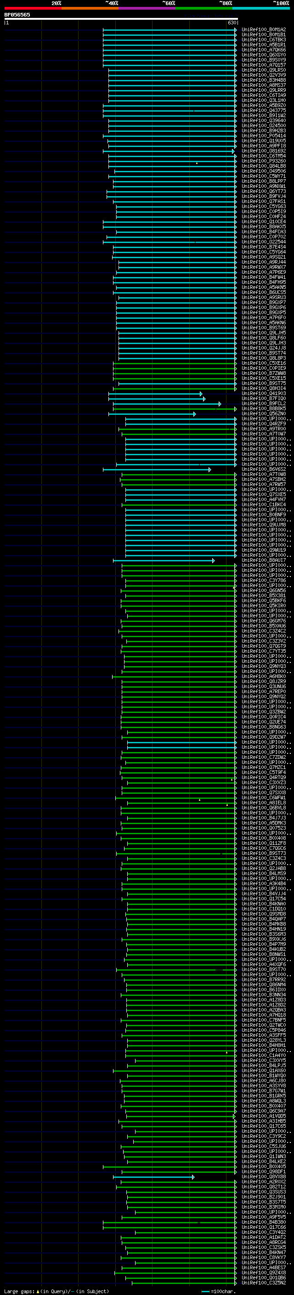Click the orange ~40% identity legend segment
This screenshot has width=294, height=1295.
[90, 8]
